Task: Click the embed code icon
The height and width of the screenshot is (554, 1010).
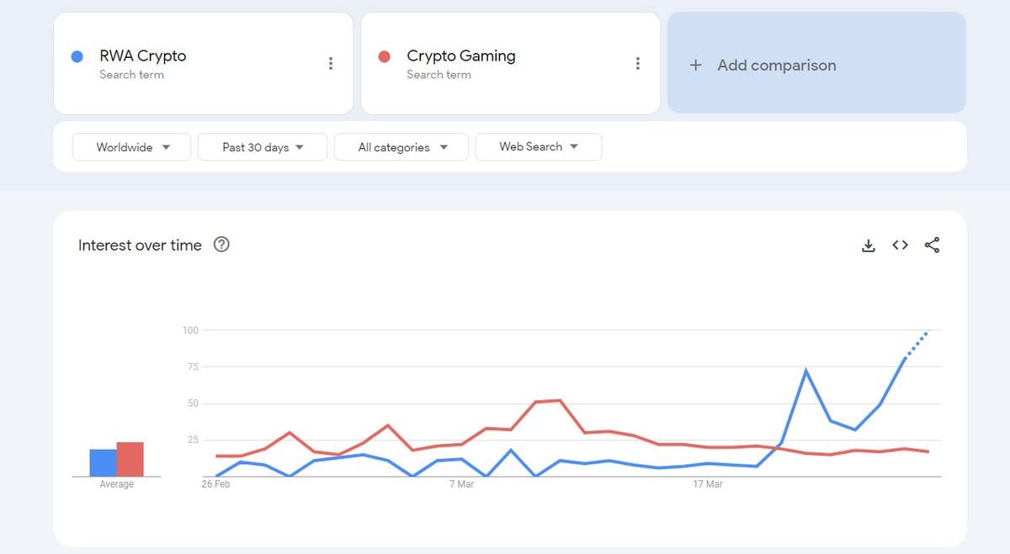Action: point(900,245)
